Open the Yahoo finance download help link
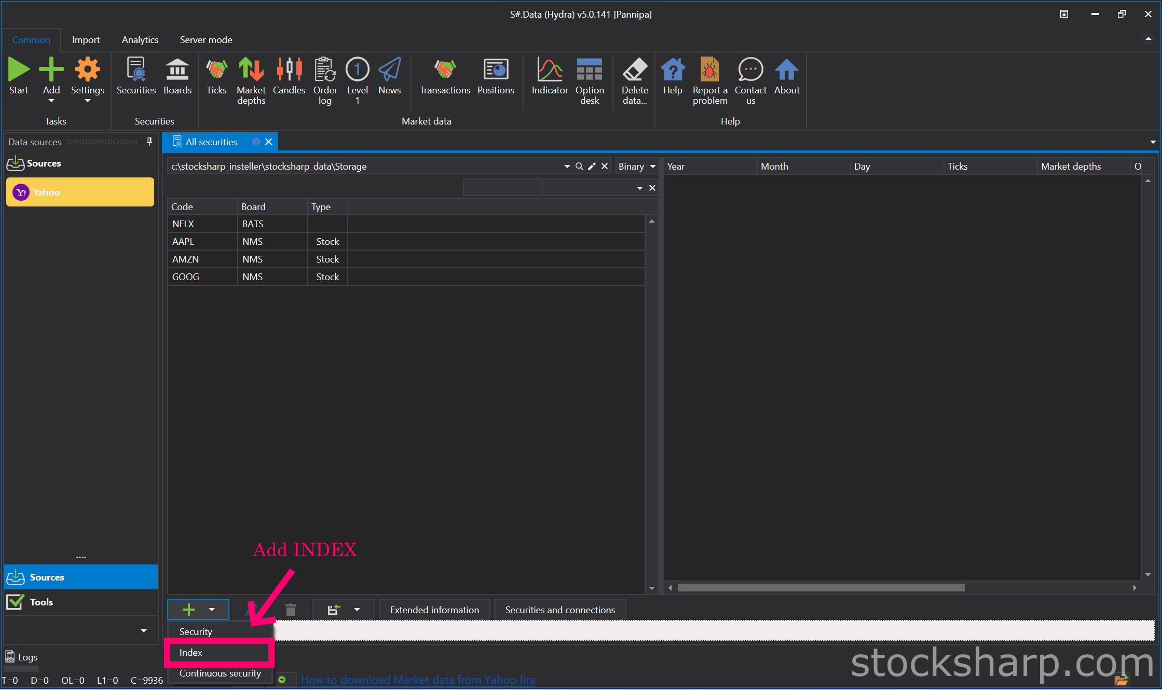Screen dimensions: 1162x690 (418, 680)
